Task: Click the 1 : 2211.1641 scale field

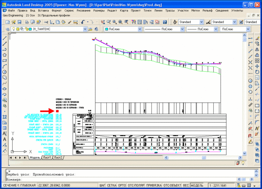Action: pyautogui.click(x=221, y=185)
